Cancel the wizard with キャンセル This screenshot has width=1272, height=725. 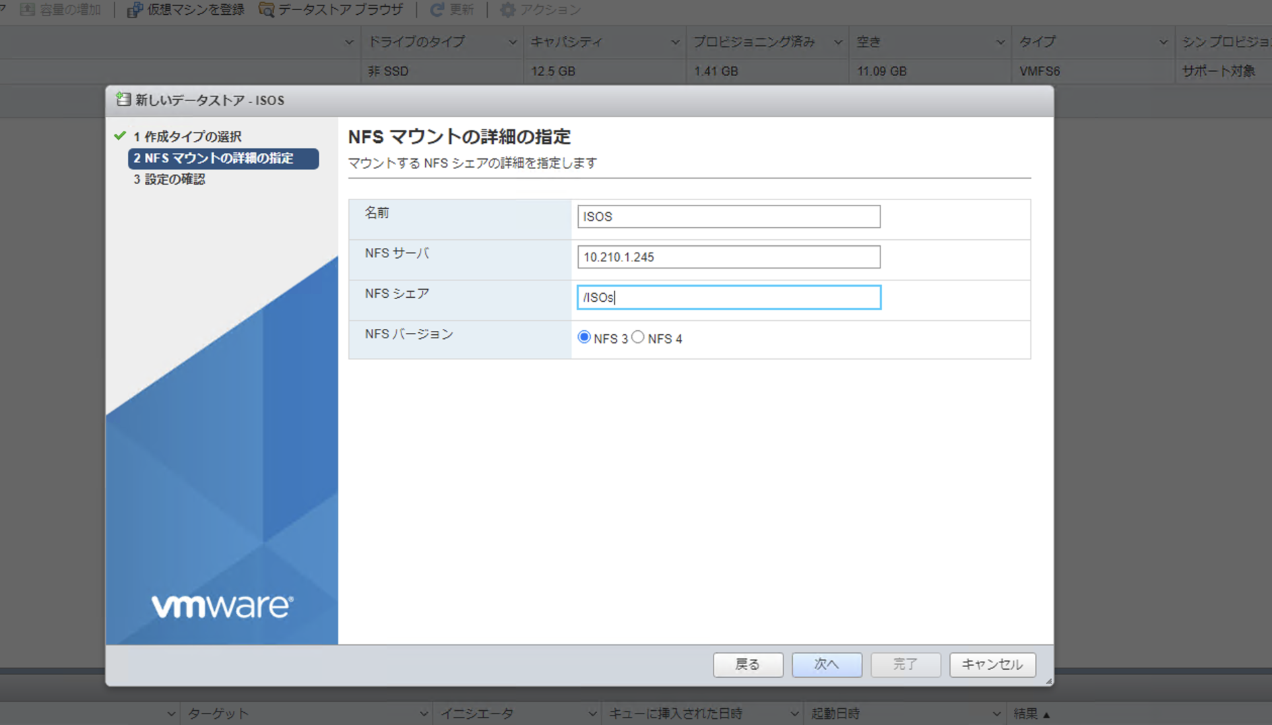pyautogui.click(x=992, y=664)
